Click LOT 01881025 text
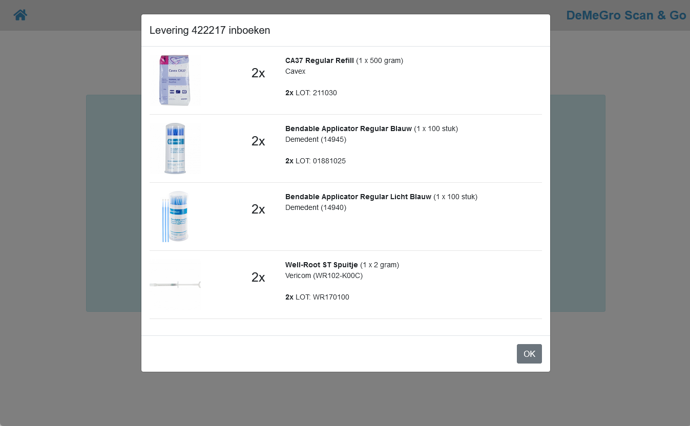This screenshot has width=690, height=426. [321, 161]
